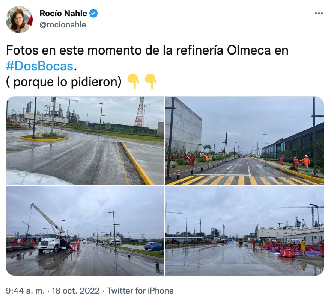
Task: Click the second pointing-down hand emoji
Action: click(x=150, y=82)
